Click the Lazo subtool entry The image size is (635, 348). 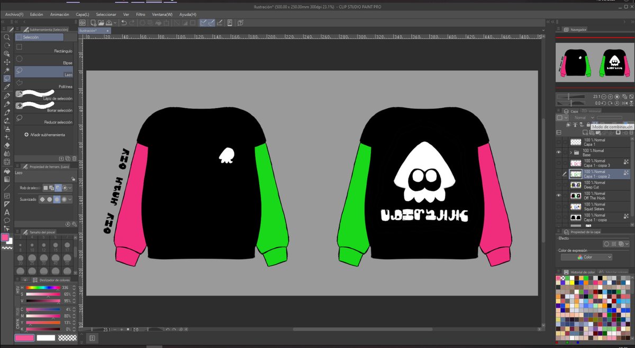tap(44, 72)
